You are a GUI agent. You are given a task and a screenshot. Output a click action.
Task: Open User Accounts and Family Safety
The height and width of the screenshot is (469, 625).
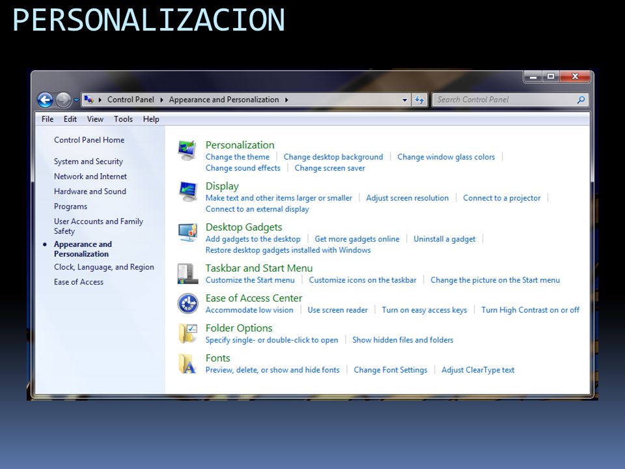tap(98, 226)
